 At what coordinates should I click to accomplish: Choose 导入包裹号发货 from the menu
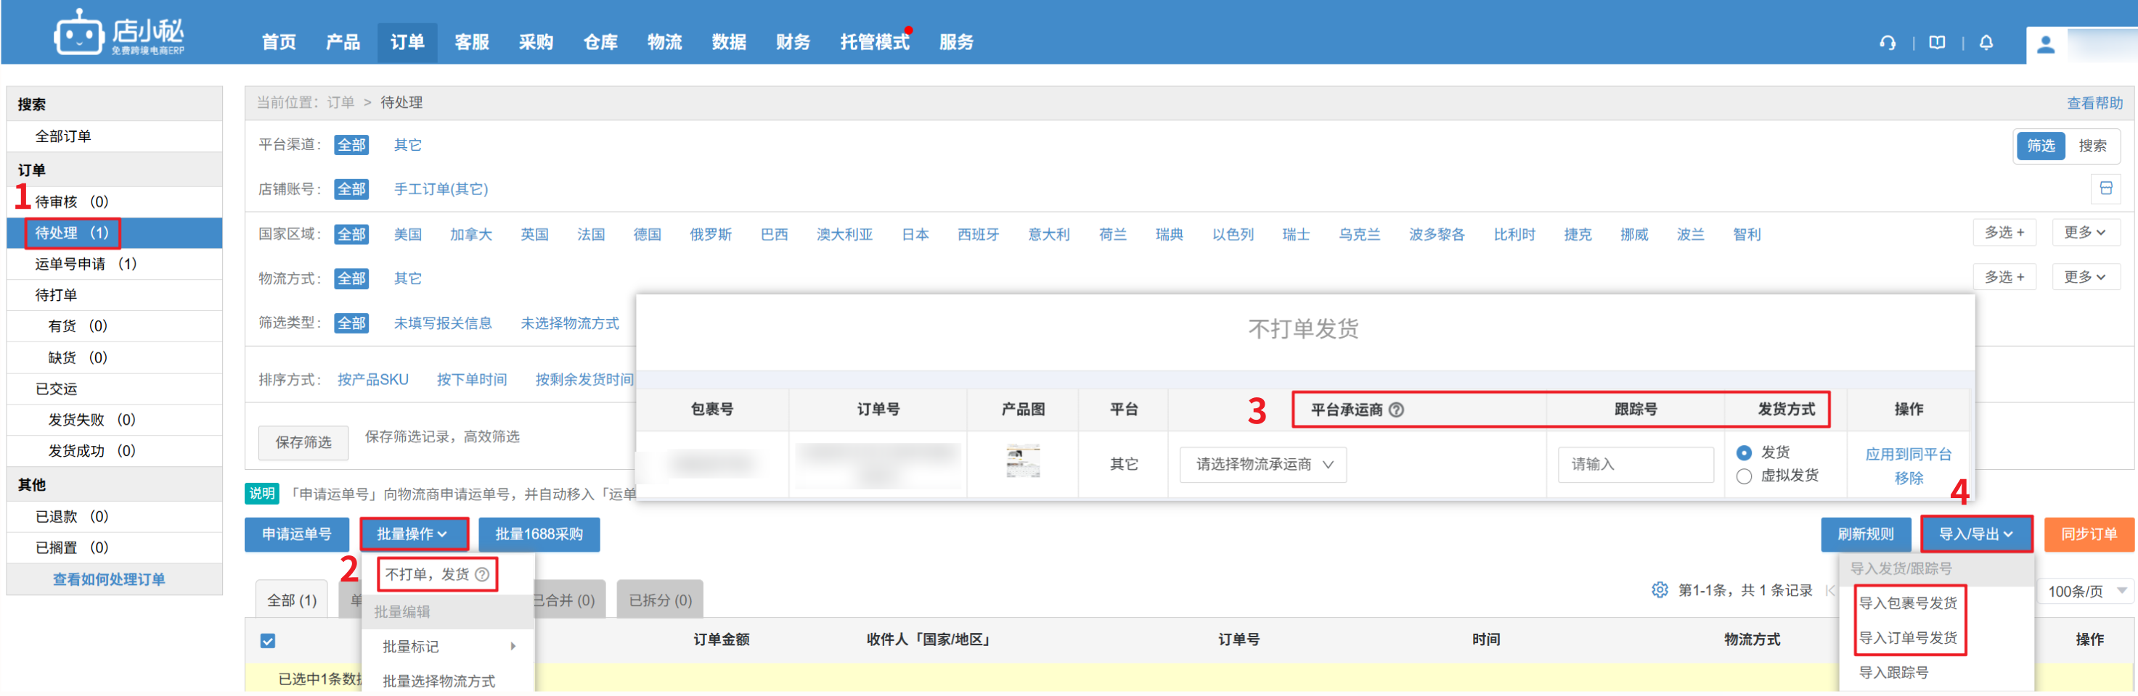[1907, 603]
